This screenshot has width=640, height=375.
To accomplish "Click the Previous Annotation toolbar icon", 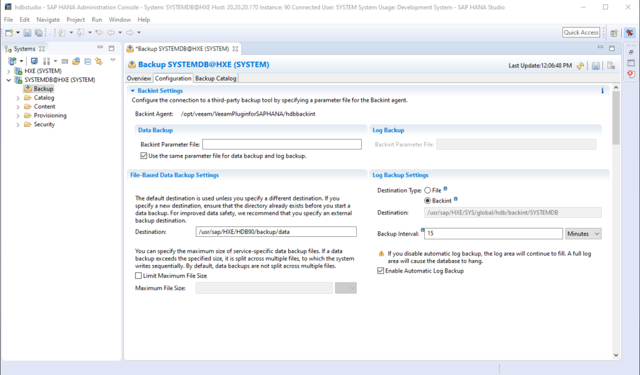I will (x=81, y=32).
